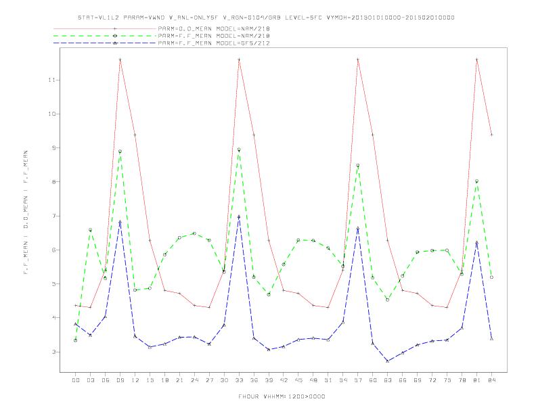
Task: Click green circle marker at hour 24
Action: point(194,233)
